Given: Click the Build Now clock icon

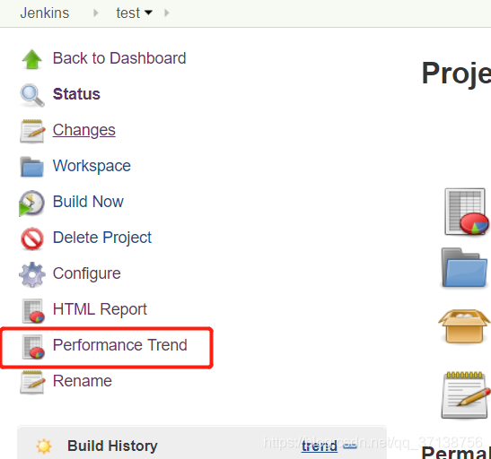Looking at the screenshot, I should tap(31, 203).
